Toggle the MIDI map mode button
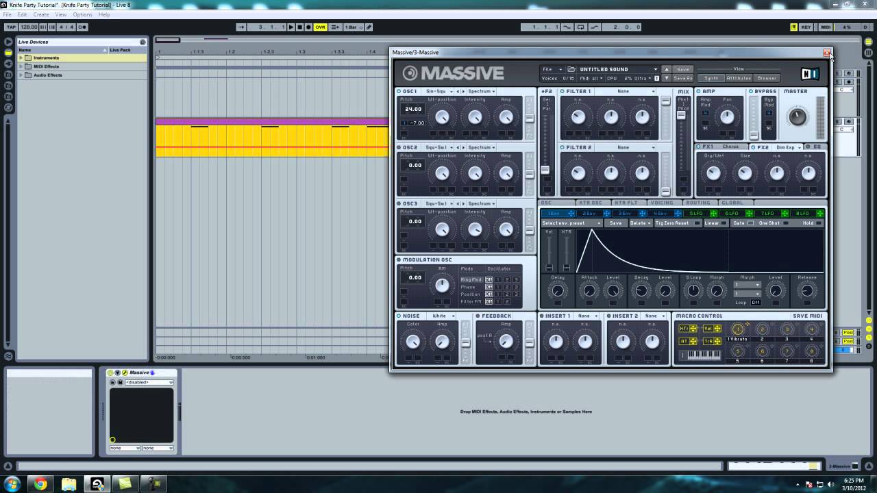This screenshot has width=877, height=493. (826, 27)
